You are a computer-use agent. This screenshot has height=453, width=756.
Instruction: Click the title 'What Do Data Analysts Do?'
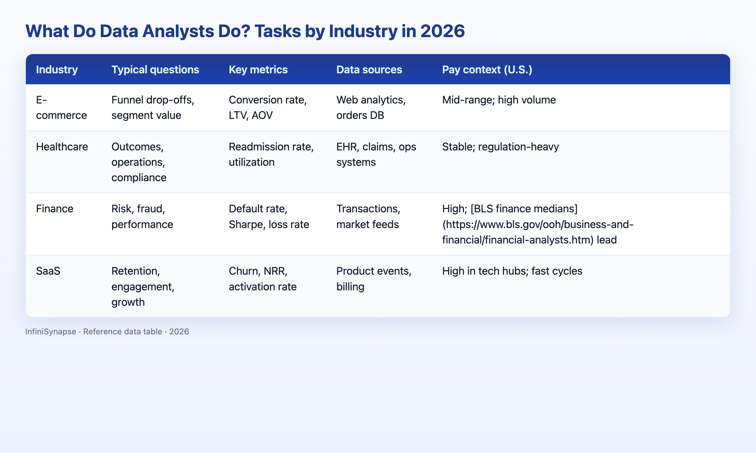(138, 31)
